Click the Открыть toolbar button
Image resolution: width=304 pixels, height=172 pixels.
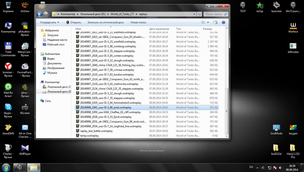click(x=73, y=22)
